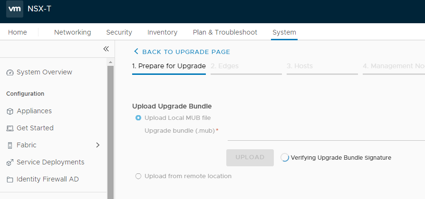Expand the Fabric submenu arrow
This screenshot has height=199, width=425.
tap(98, 145)
